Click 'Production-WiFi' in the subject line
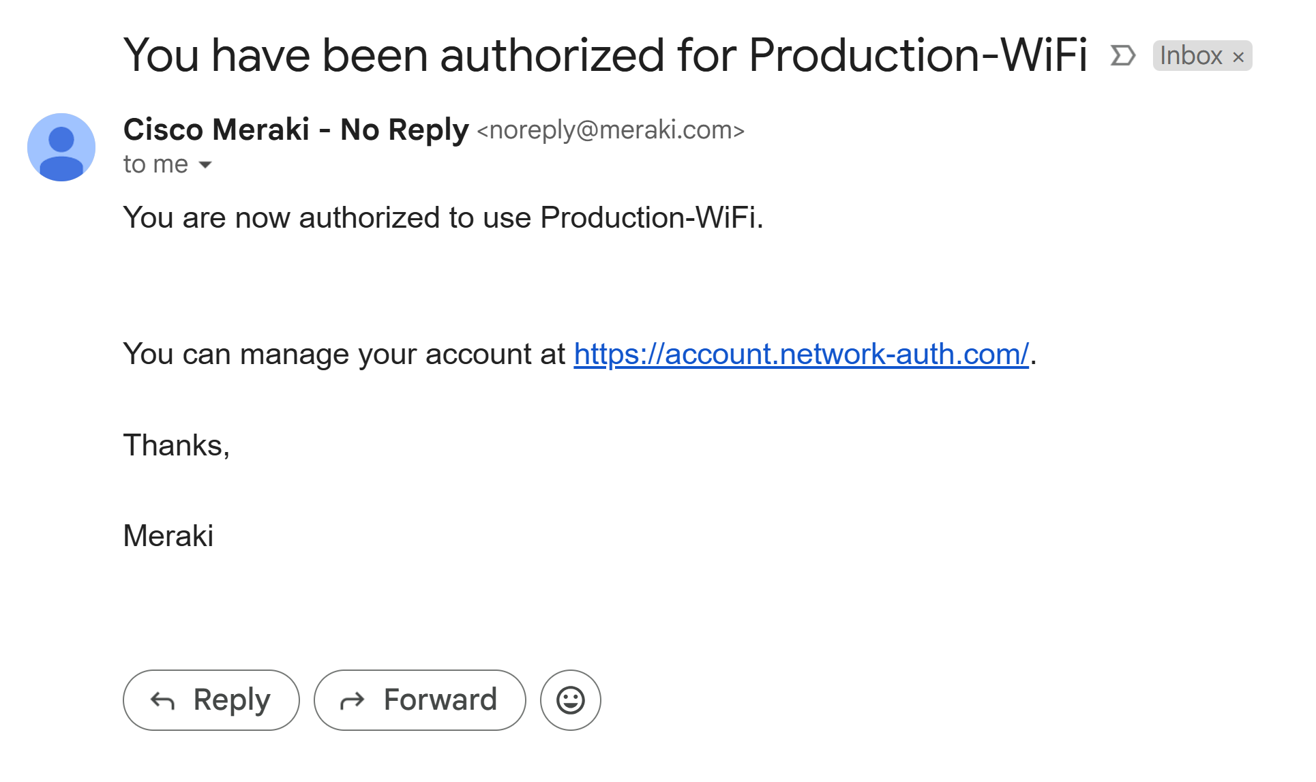Screen dimensions: 1316x782 coord(918,55)
